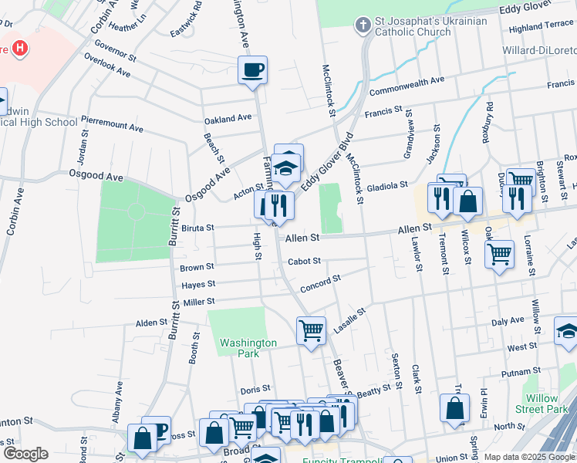Image resolution: width=577 pixels, height=463 pixels.
Task: Click the school marker beside Daly Ave
Action: click(568, 332)
